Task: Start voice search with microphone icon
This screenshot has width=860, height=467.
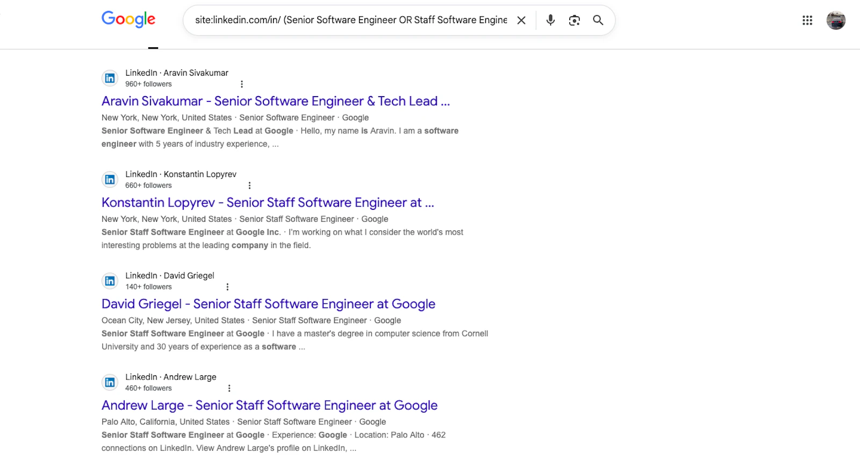Action: click(x=550, y=20)
